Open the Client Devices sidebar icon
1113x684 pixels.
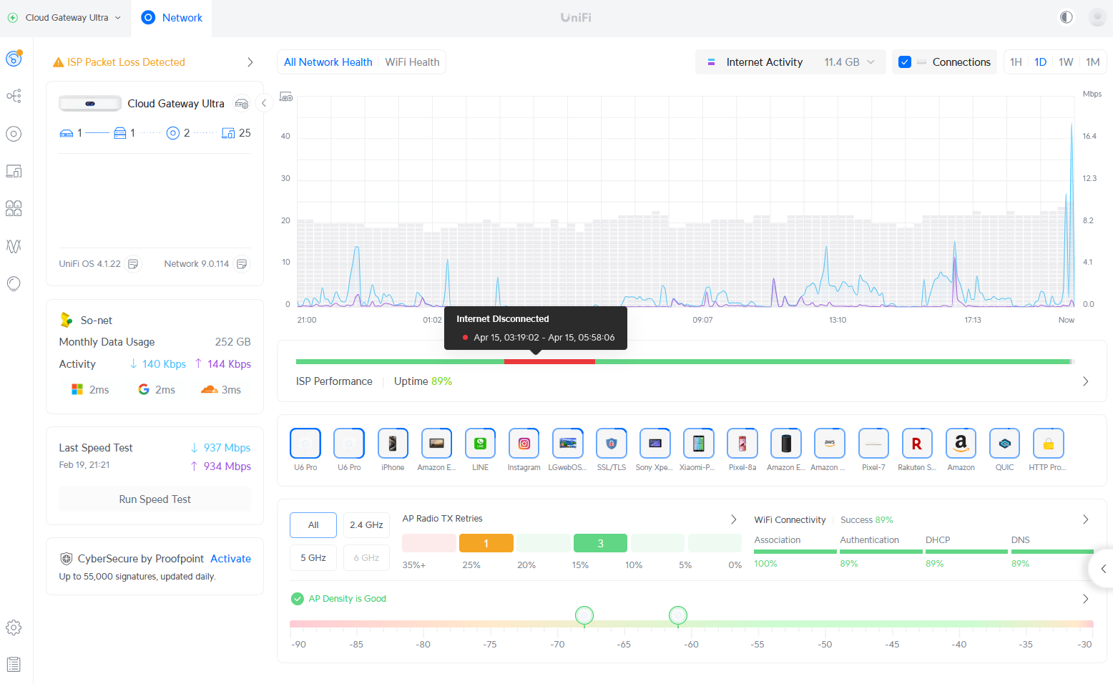point(14,171)
